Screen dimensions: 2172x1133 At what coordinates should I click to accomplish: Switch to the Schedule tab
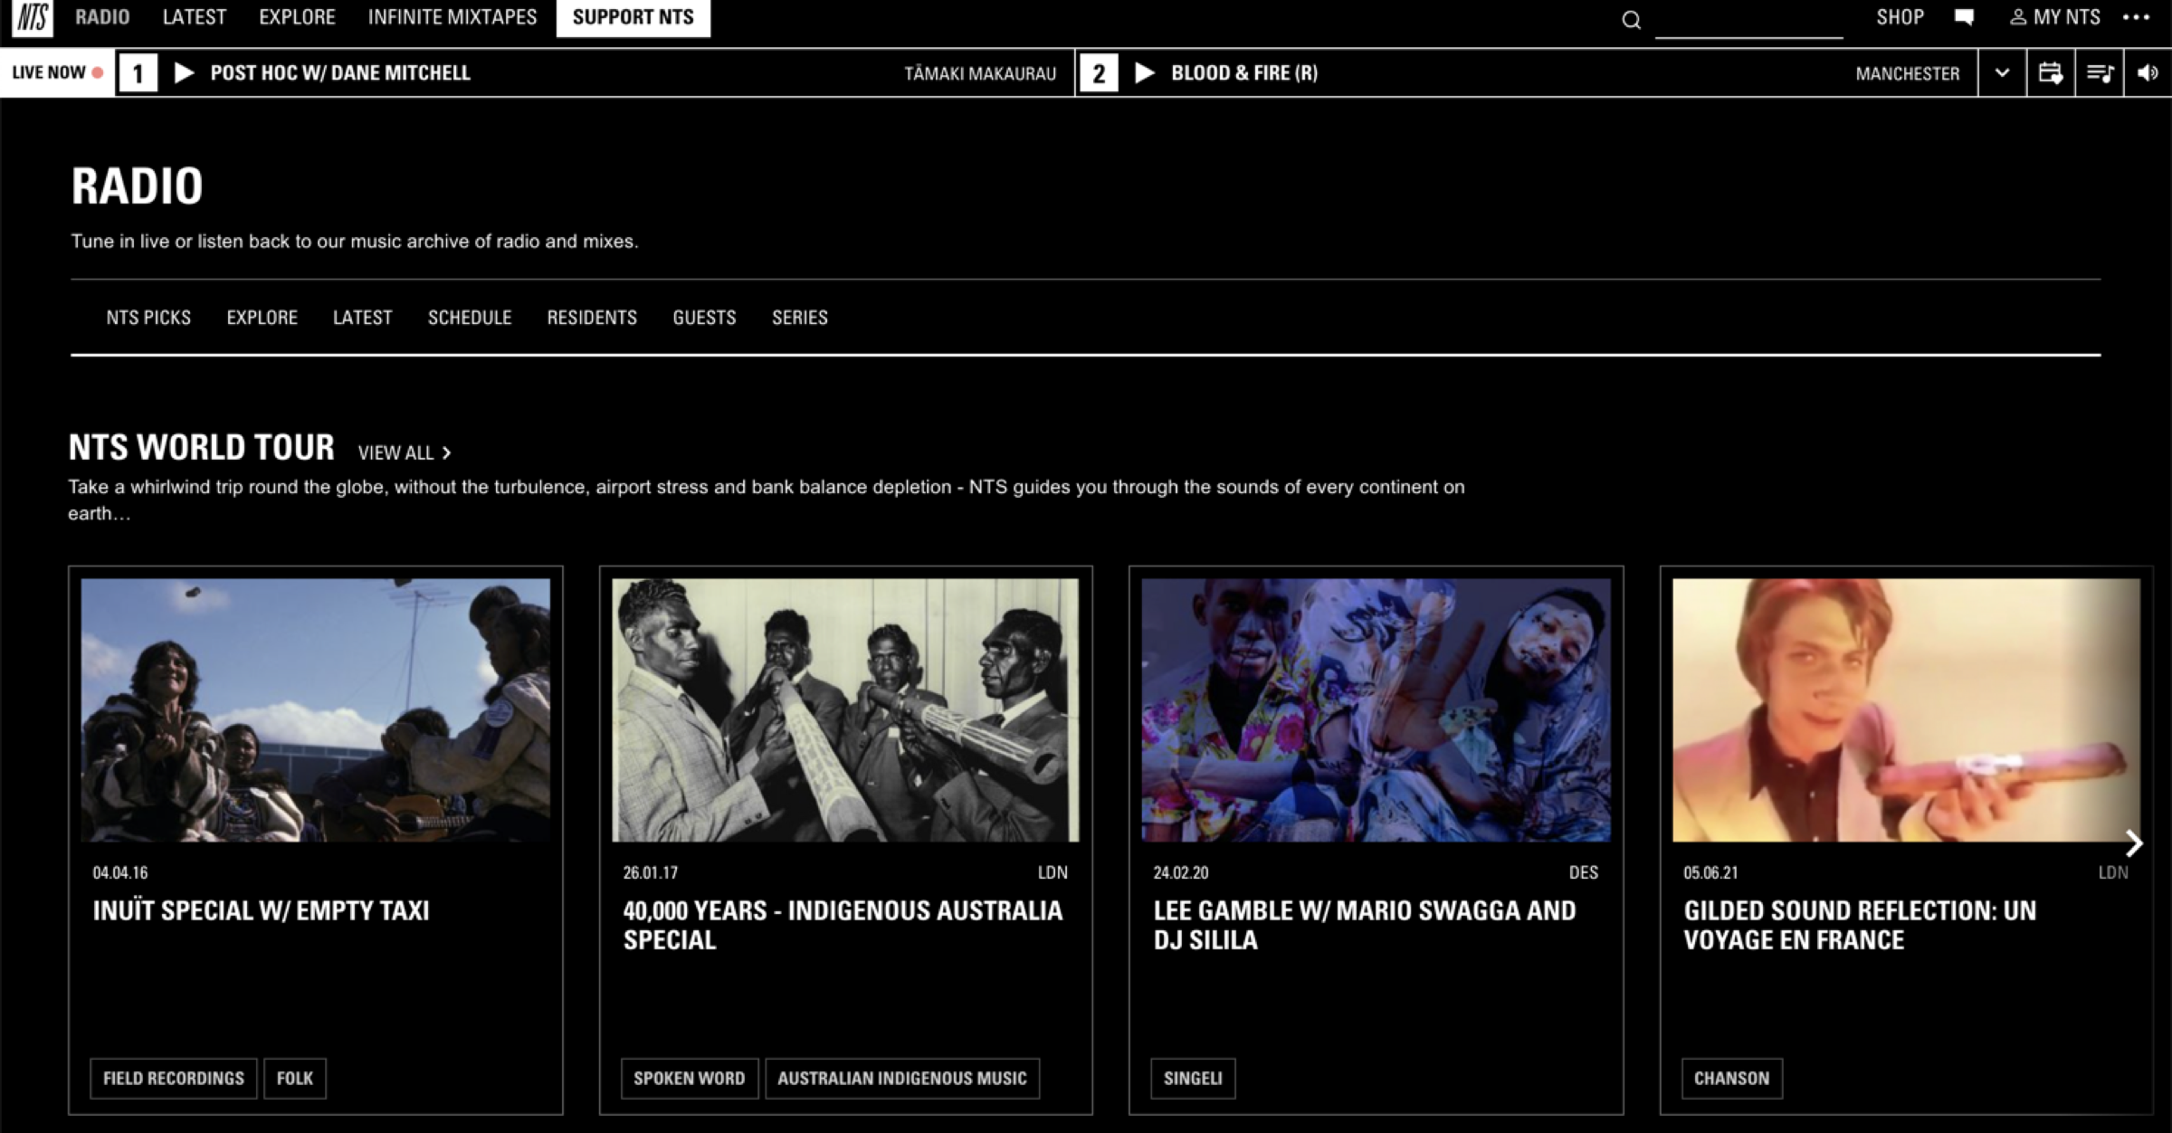(470, 318)
